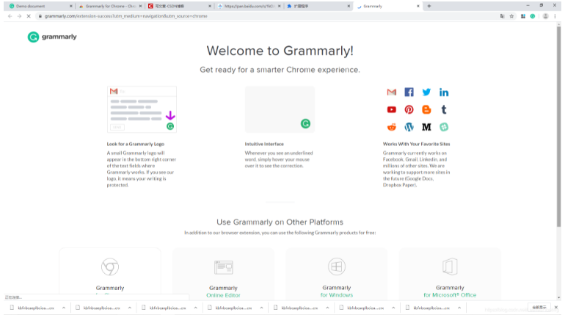Expand options for second downloaded file
Viewport: 565px width, 315px height.
coord(130,308)
